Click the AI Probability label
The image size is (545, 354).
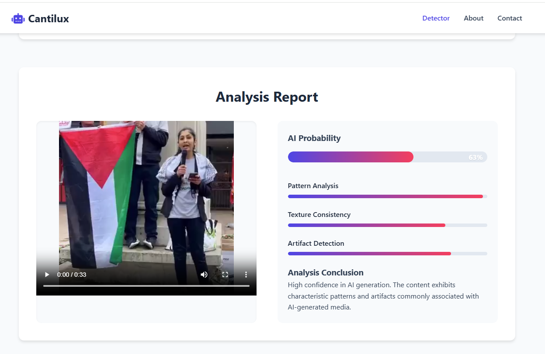click(314, 138)
